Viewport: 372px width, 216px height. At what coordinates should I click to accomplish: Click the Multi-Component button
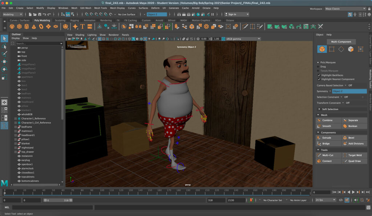(341, 42)
